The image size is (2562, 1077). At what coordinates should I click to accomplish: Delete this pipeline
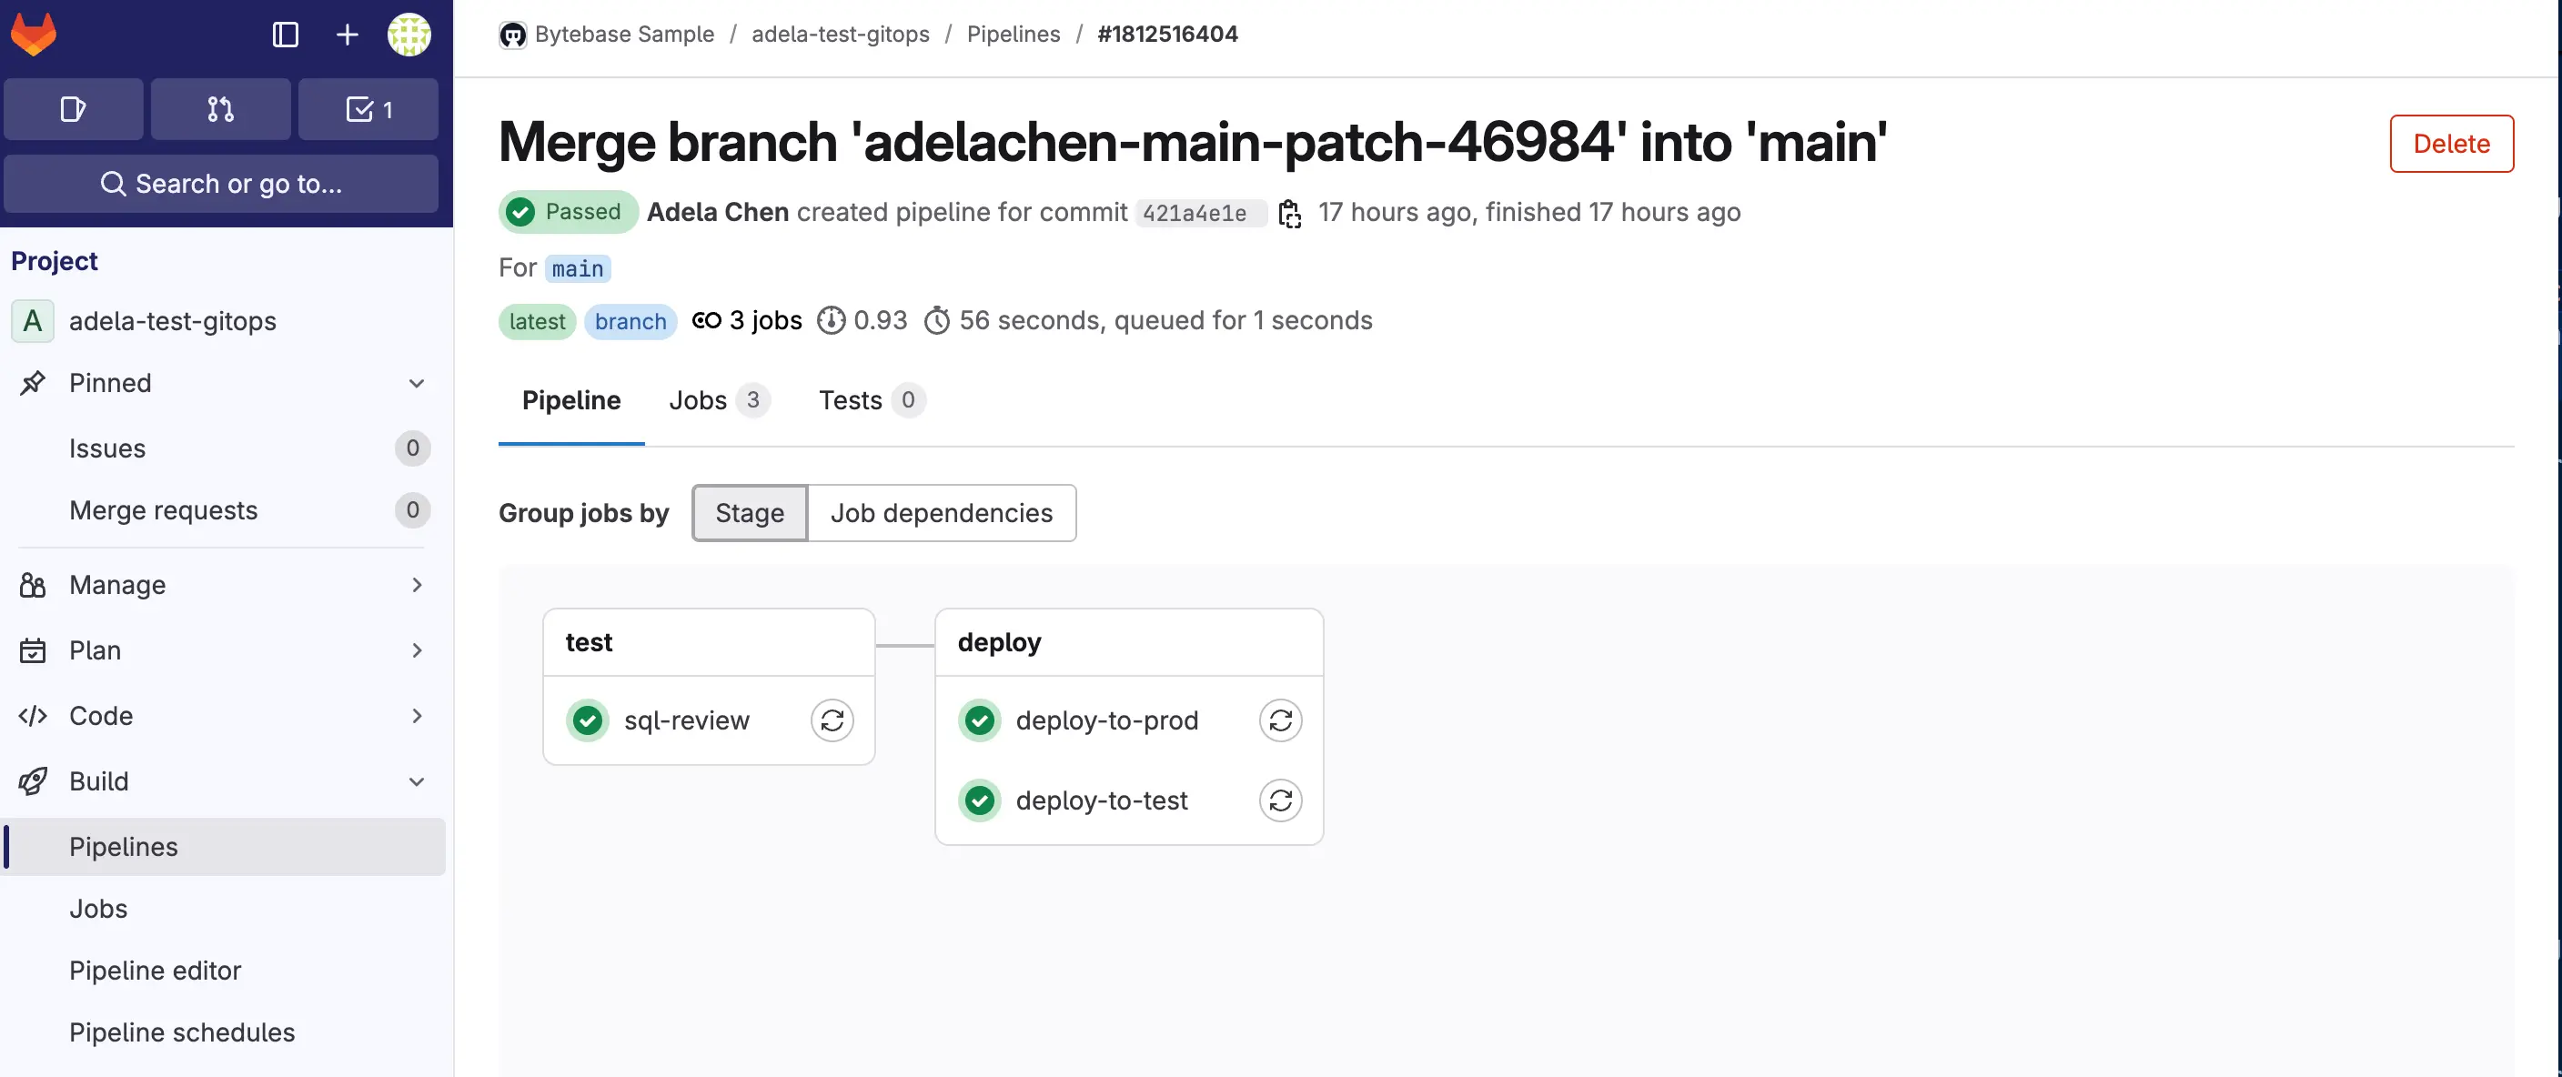[2452, 143]
